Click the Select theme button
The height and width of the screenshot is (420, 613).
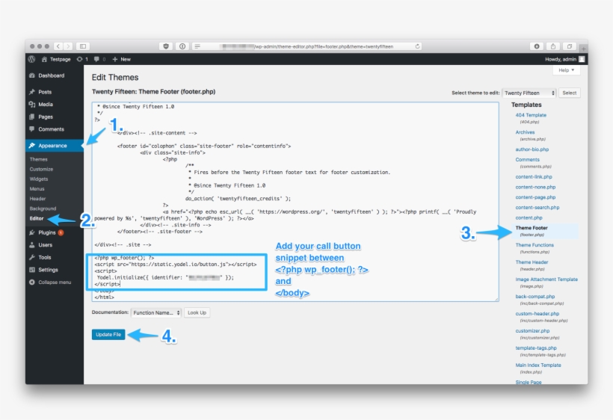[569, 93]
